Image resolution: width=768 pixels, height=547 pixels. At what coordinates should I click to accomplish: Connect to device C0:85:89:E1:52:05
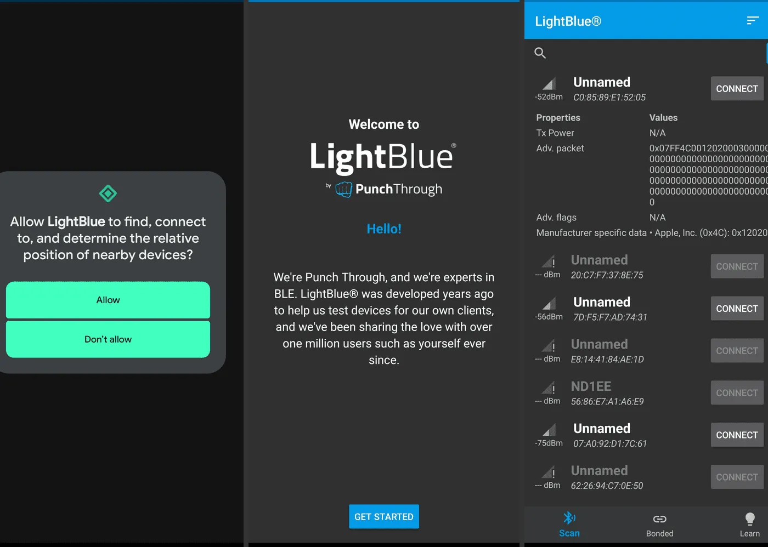point(737,88)
